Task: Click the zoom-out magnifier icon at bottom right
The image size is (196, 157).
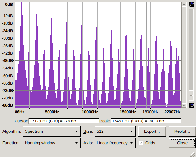Action: pyautogui.click(x=191, y=105)
